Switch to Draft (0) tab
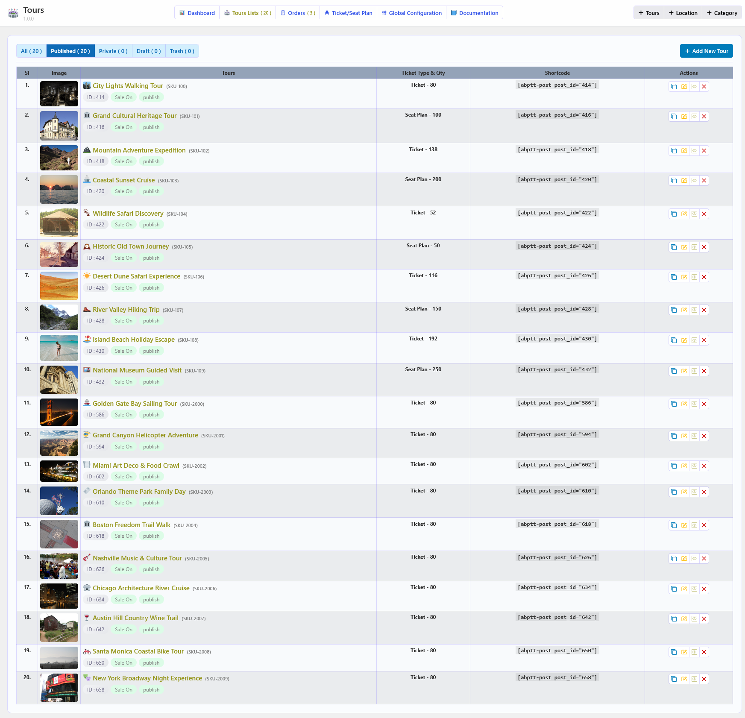This screenshot has width=745, height=718. point(149,51)
